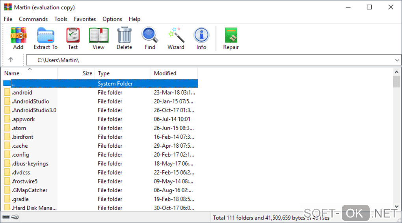Go up one folder level arrow
The image size is (402, 223).
click(x=11, y=60)
